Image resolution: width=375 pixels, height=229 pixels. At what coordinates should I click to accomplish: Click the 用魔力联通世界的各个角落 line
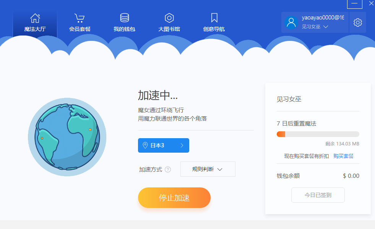(x=172, y=119)
